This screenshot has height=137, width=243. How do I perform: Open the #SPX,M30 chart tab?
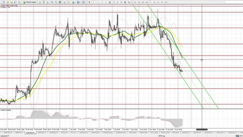click(x=133, y=133)
